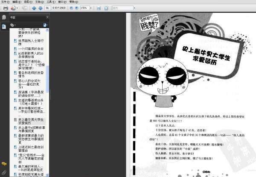Collapse the 书签 panel with its arrow button

tap(47, 17)
